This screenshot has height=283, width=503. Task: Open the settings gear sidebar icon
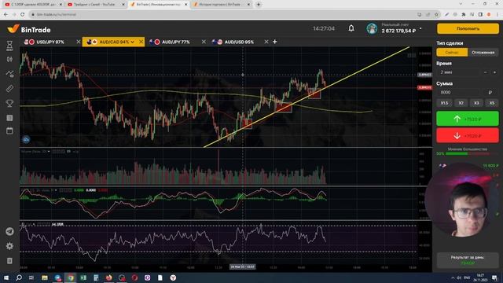tap(9, 246)
